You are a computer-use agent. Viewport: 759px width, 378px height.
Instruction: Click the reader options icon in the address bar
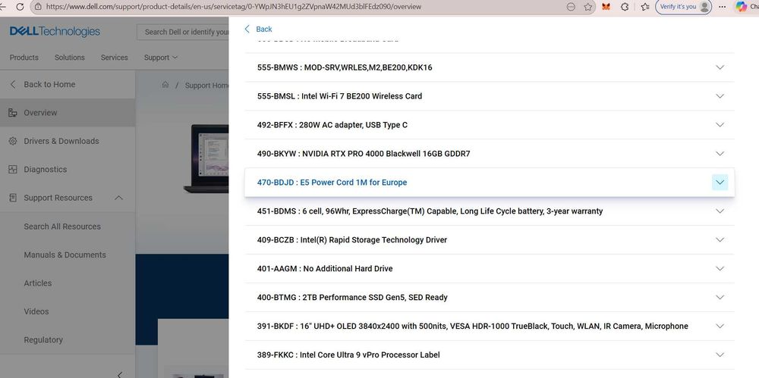coord(571,7)
